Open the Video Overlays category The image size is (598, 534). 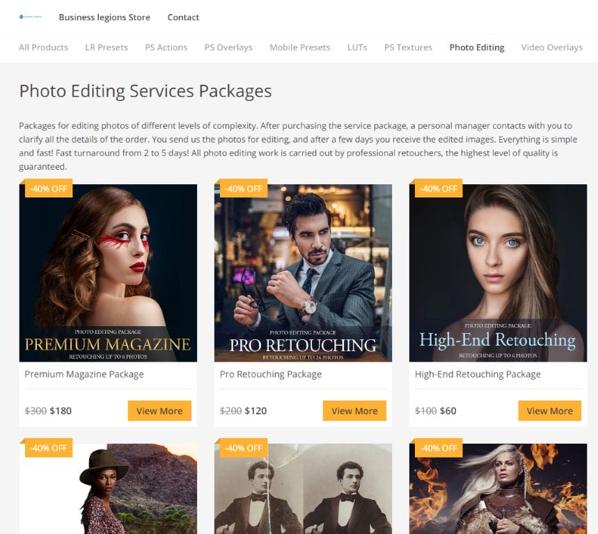tap(551, 47)
